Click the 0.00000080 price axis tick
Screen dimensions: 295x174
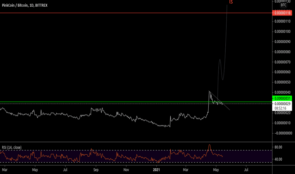tap(282, 52)
